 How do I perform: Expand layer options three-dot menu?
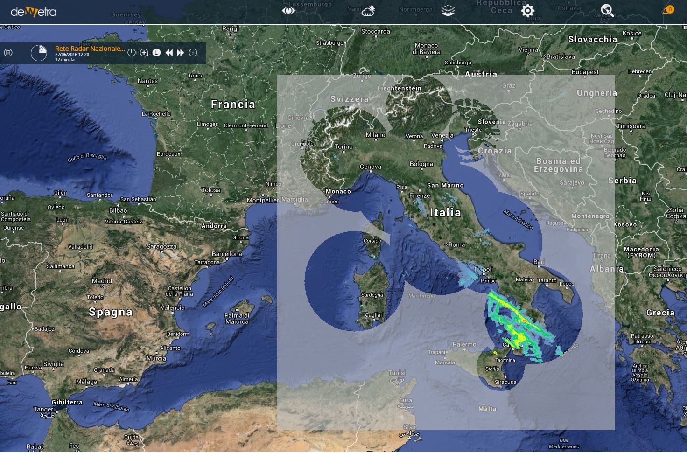(x=193, y=53)
